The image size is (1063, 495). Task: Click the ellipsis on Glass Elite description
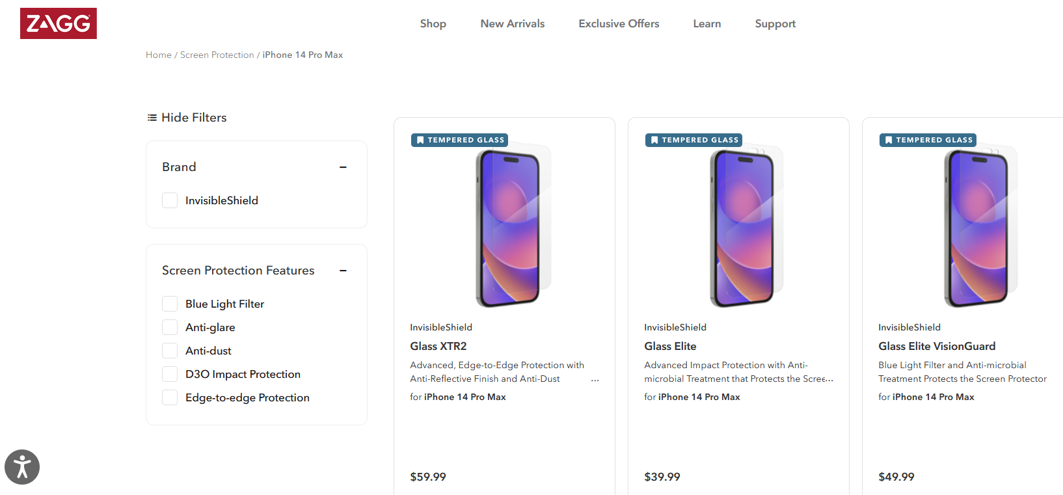(x=829, y=379)
